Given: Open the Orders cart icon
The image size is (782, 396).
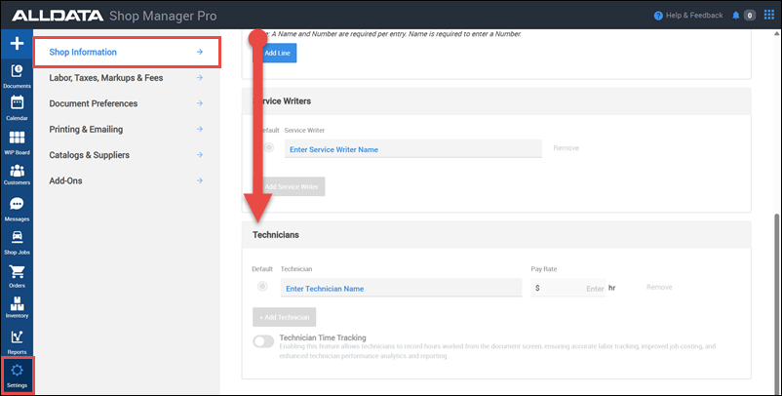Looking at the screenshot, I should click(x=17, y=275).
